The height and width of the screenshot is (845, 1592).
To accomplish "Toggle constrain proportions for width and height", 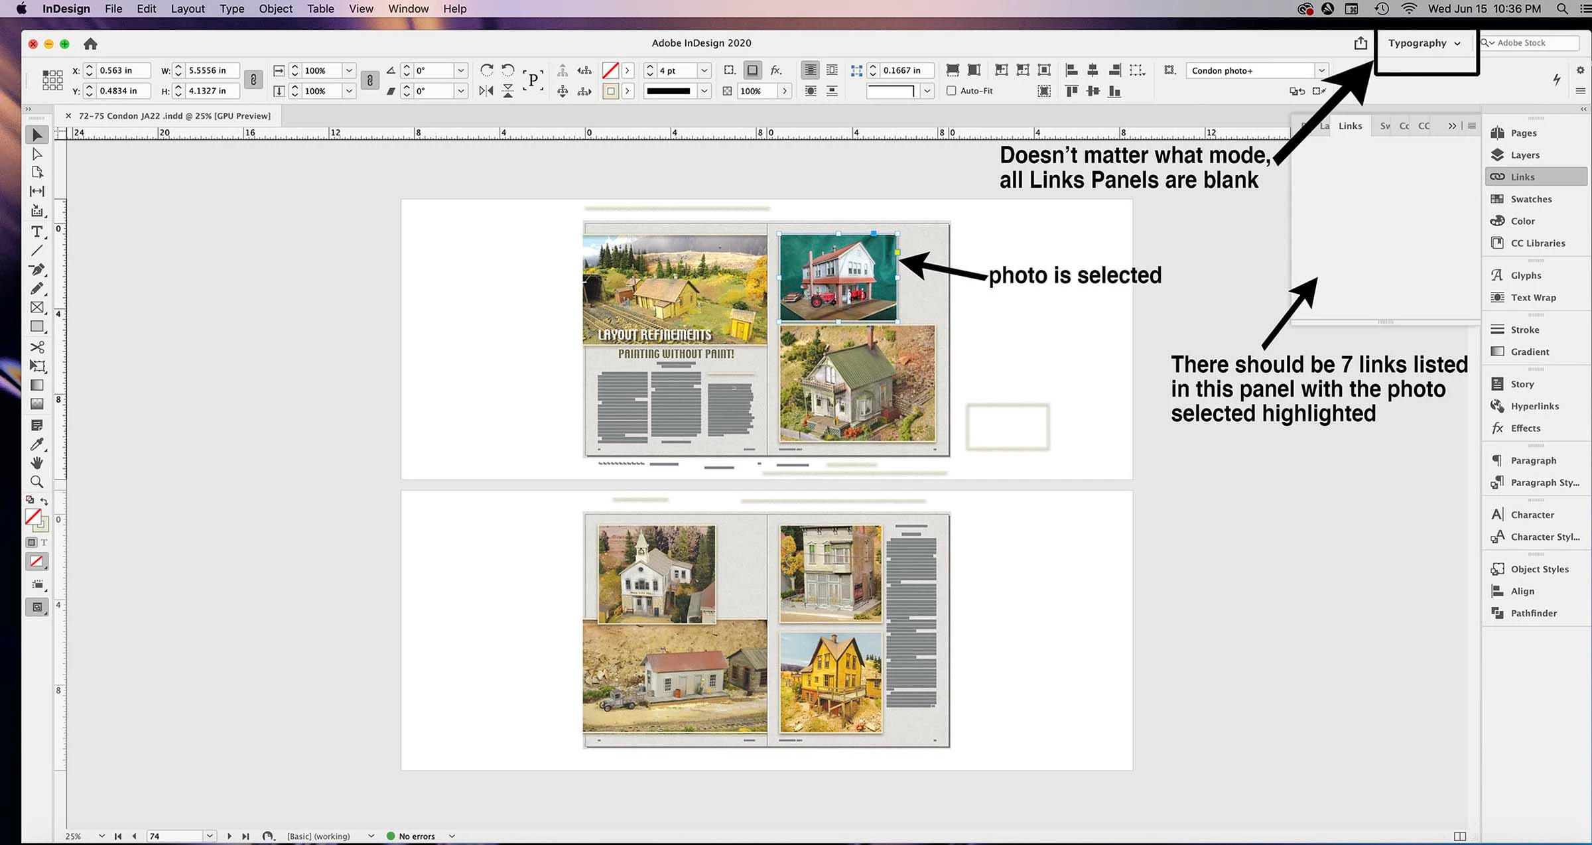I will (x=253, y=80).
